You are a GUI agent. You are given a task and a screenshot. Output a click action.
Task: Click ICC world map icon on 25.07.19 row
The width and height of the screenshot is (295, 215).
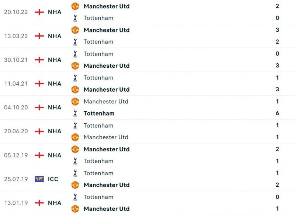click(39, 179)
